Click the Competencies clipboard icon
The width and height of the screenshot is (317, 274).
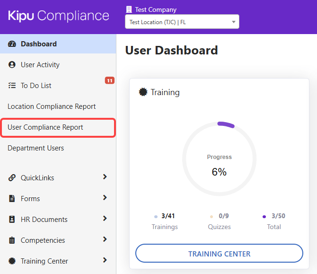[x=12, y=240]
